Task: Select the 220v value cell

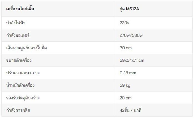Action: [154, 23]
